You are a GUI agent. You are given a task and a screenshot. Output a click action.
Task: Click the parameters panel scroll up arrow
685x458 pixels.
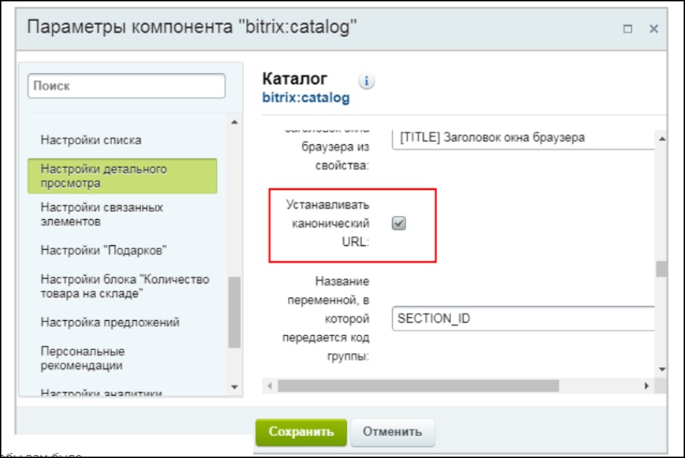point(662,139)
